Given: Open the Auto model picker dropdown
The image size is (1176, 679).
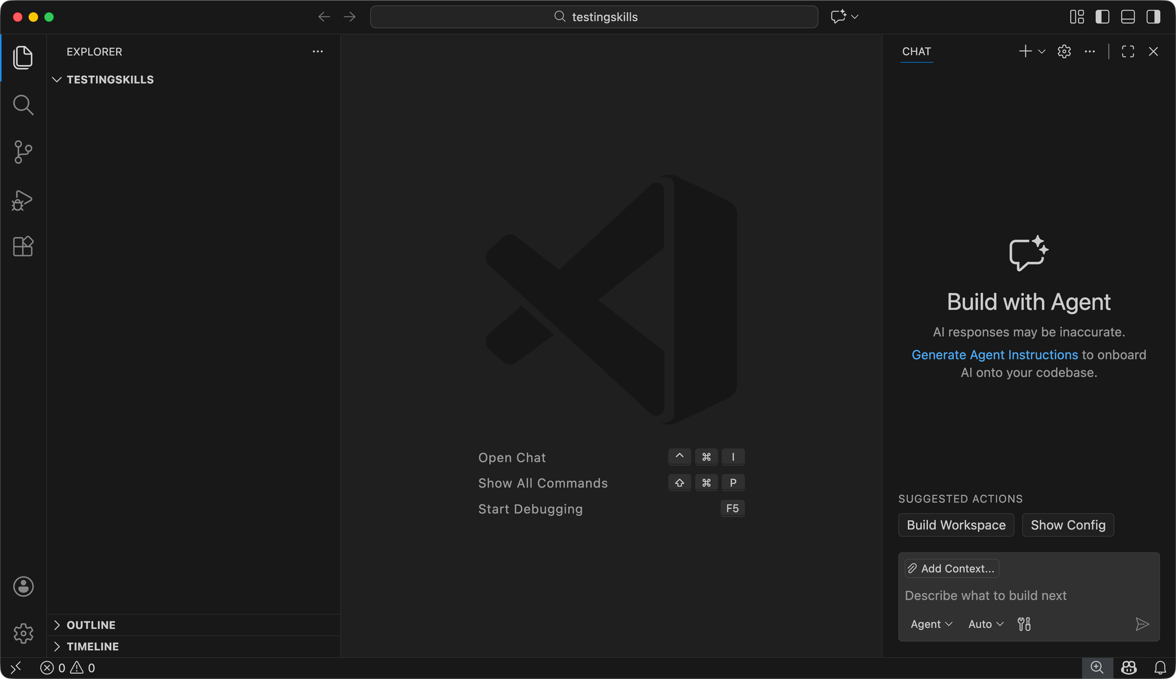Looking at the screenshot, I should click(985, 624).
